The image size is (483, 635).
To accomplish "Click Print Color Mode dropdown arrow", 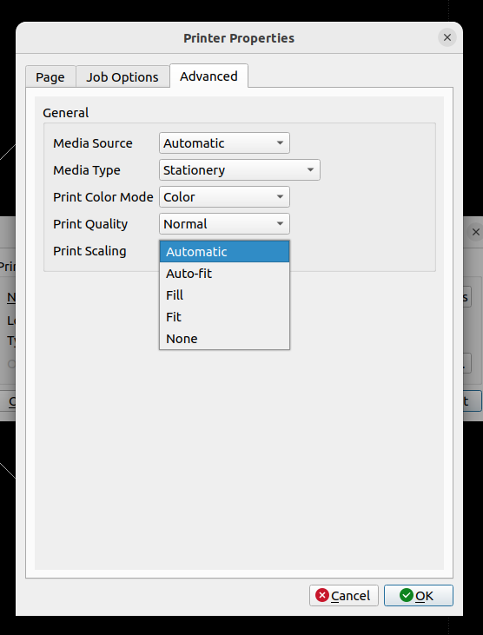I will [280, 197].
